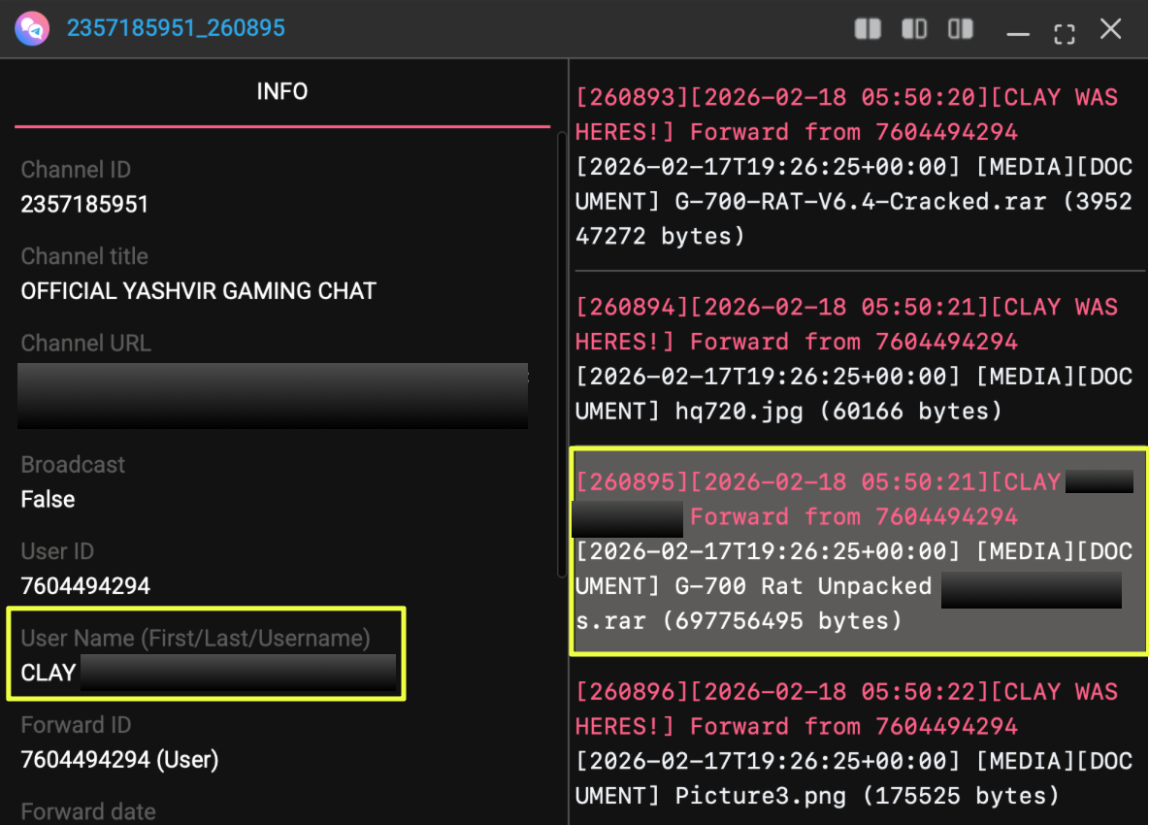This screenshot has width=1149, height=825.
Task: Minimize the window with the dash icon
Action: (x=1018, y=33)
